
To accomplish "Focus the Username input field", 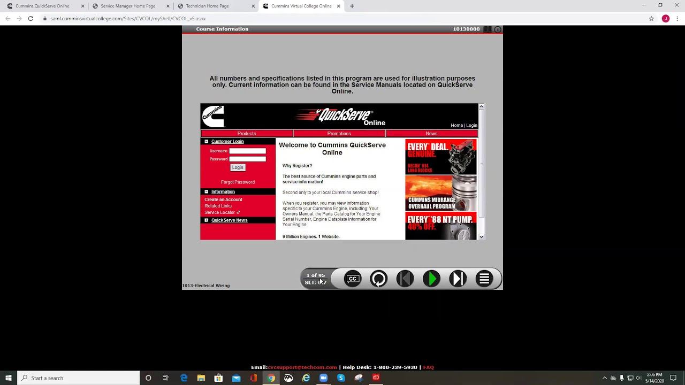I will (x=247, y=151).
